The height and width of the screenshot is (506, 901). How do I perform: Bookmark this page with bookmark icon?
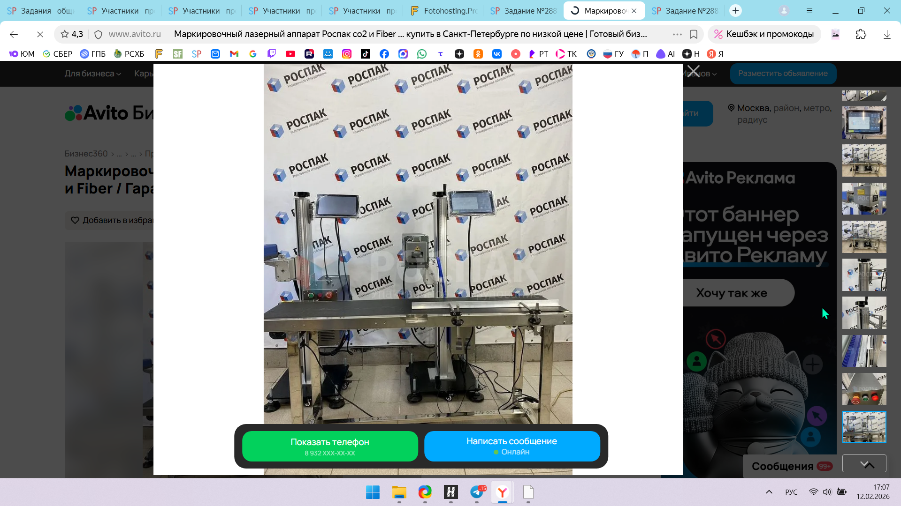694,34
